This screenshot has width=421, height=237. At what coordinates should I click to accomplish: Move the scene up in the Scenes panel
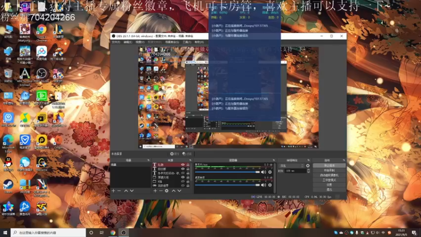[x=126, y=191]
